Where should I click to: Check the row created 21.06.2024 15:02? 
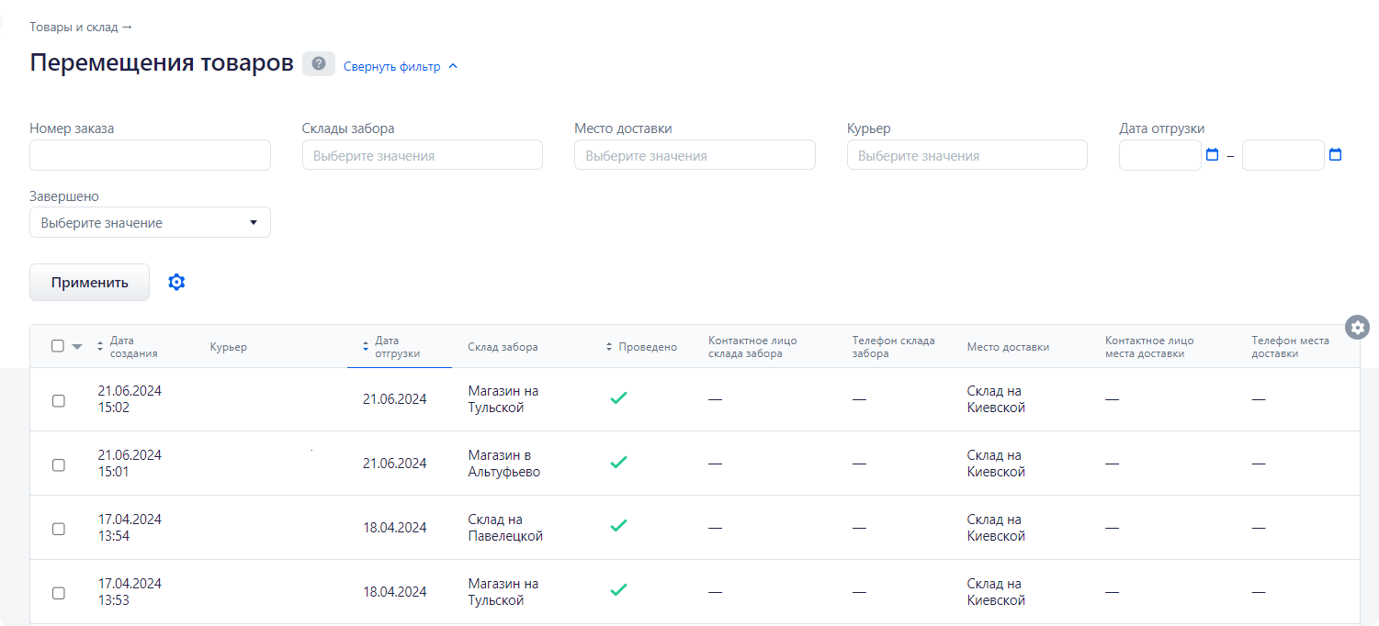(59, 400)
